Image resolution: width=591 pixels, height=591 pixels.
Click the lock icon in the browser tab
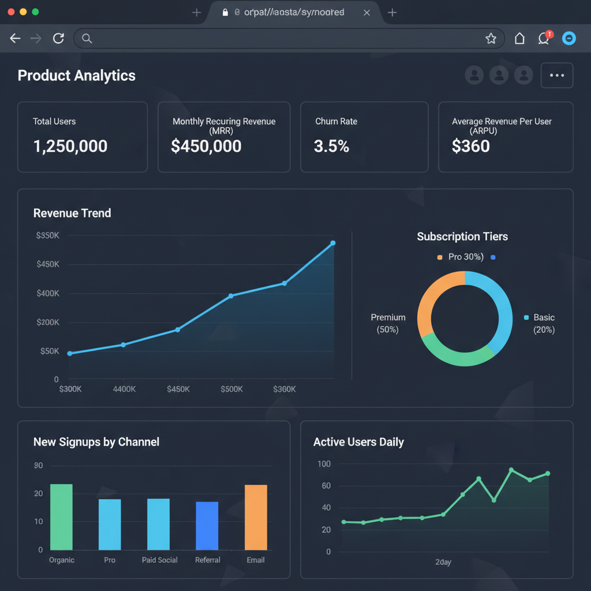[226, 13]
